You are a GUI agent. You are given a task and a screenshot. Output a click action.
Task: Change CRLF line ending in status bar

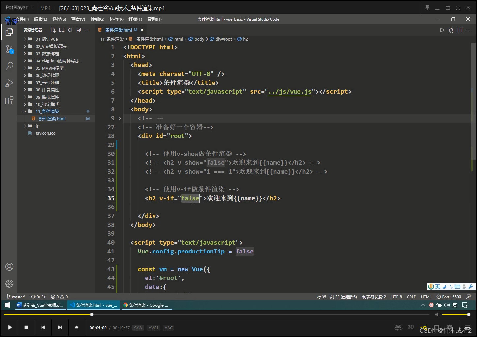411,297
